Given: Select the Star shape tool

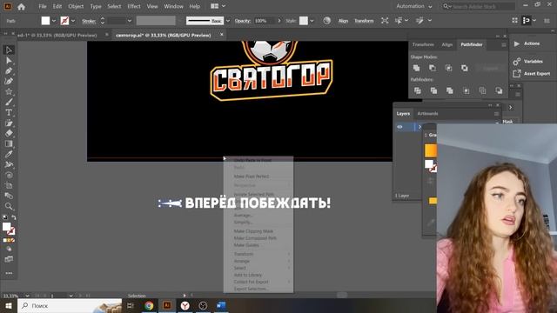Looking at the screenshot, I should 9,92.
